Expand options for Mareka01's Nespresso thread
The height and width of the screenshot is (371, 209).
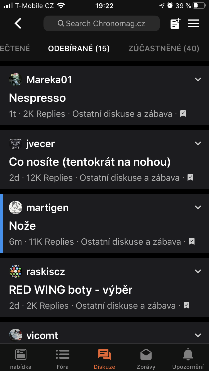click(198, 80)
